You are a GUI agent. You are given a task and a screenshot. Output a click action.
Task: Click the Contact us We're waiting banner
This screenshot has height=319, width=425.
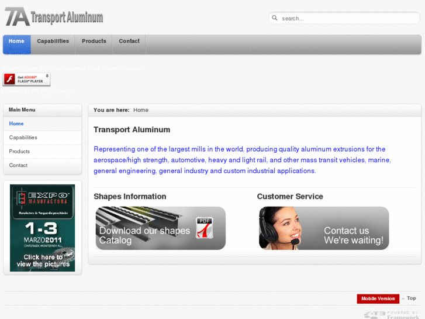pos(324,228)
